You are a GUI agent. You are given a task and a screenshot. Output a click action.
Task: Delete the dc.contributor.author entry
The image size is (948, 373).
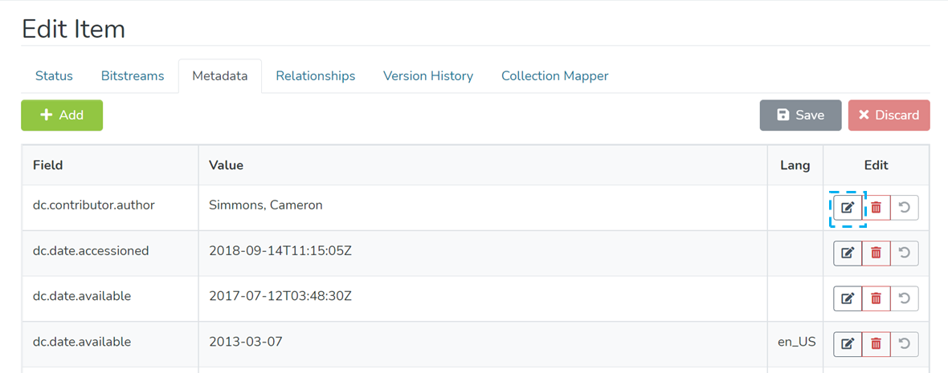[876, 208]
